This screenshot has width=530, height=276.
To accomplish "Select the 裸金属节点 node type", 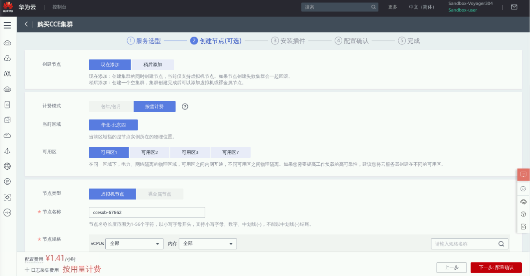I will pos(160,194).
